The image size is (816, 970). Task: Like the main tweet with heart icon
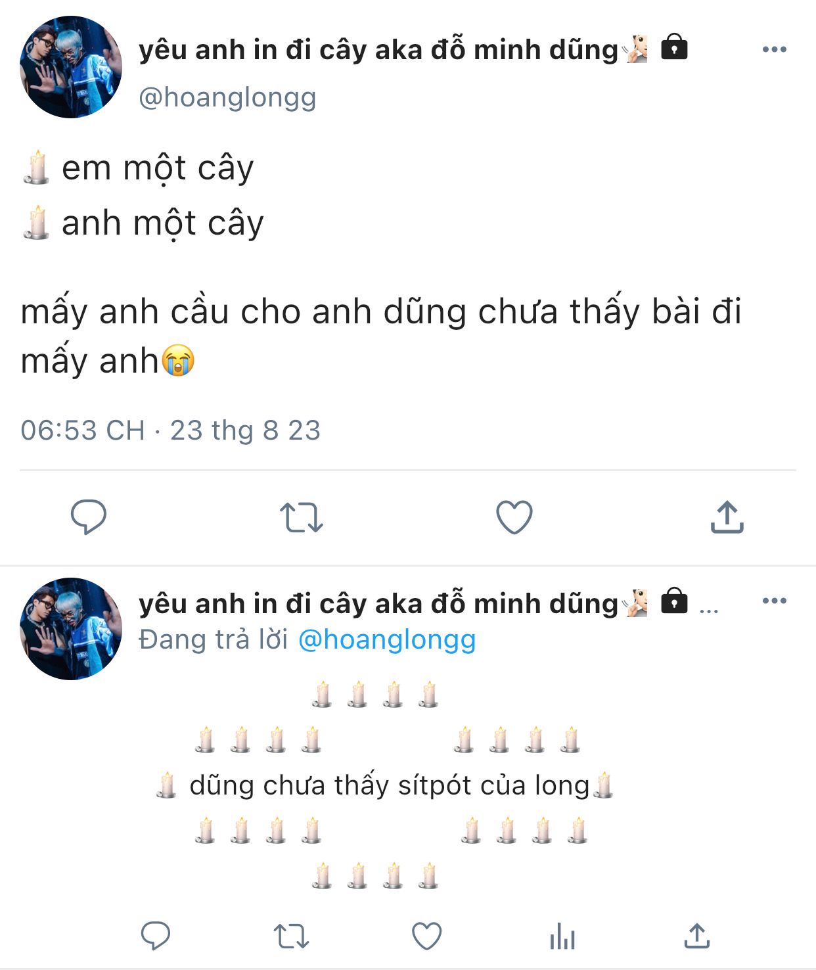point(514,517)
